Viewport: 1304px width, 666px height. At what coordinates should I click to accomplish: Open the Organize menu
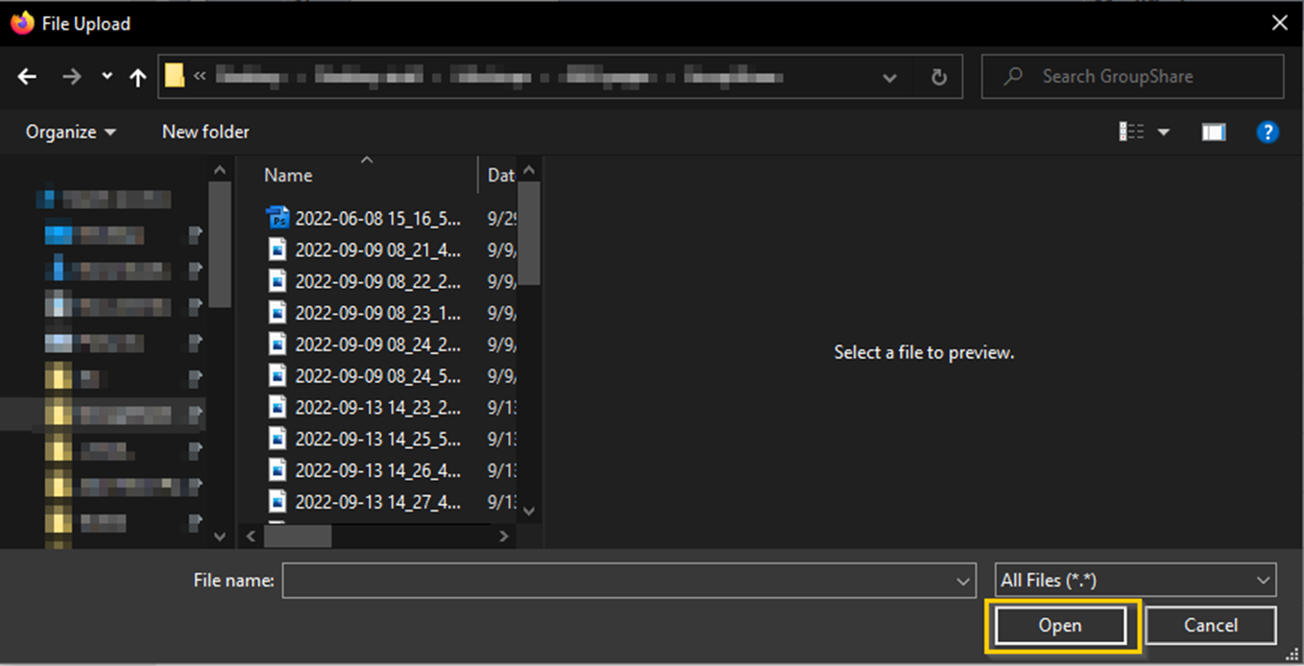(70, 132)
